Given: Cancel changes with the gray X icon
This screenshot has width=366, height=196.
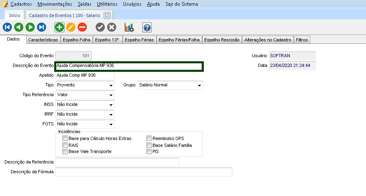Looking at the screenshot, I should 112,27.
